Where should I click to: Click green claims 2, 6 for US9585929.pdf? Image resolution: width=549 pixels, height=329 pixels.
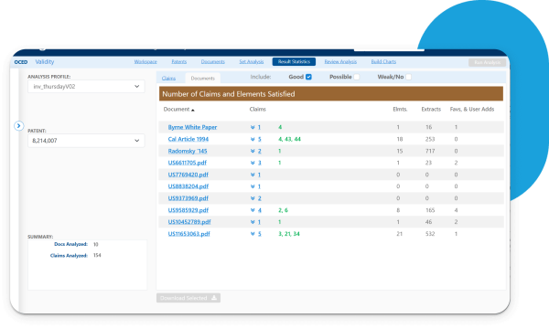283,210
